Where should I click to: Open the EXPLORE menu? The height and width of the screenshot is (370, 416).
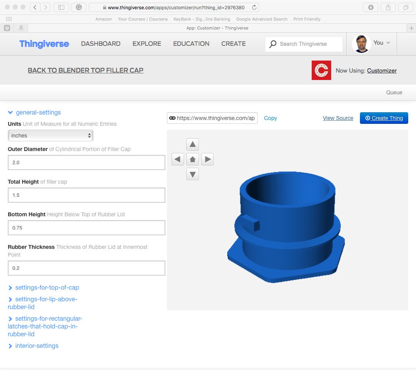147,43
